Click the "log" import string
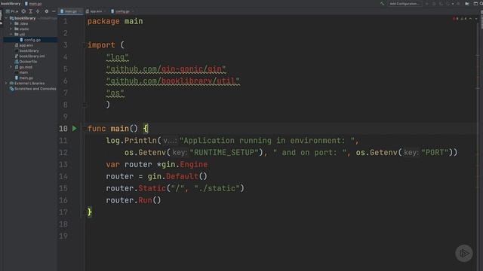Screen dimensions: 483x271 point(118,57)
